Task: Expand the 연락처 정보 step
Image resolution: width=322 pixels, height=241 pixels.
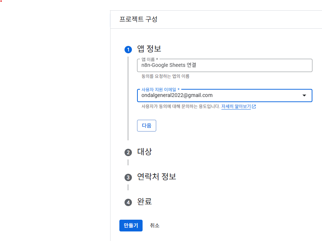Action: [157, 177]
